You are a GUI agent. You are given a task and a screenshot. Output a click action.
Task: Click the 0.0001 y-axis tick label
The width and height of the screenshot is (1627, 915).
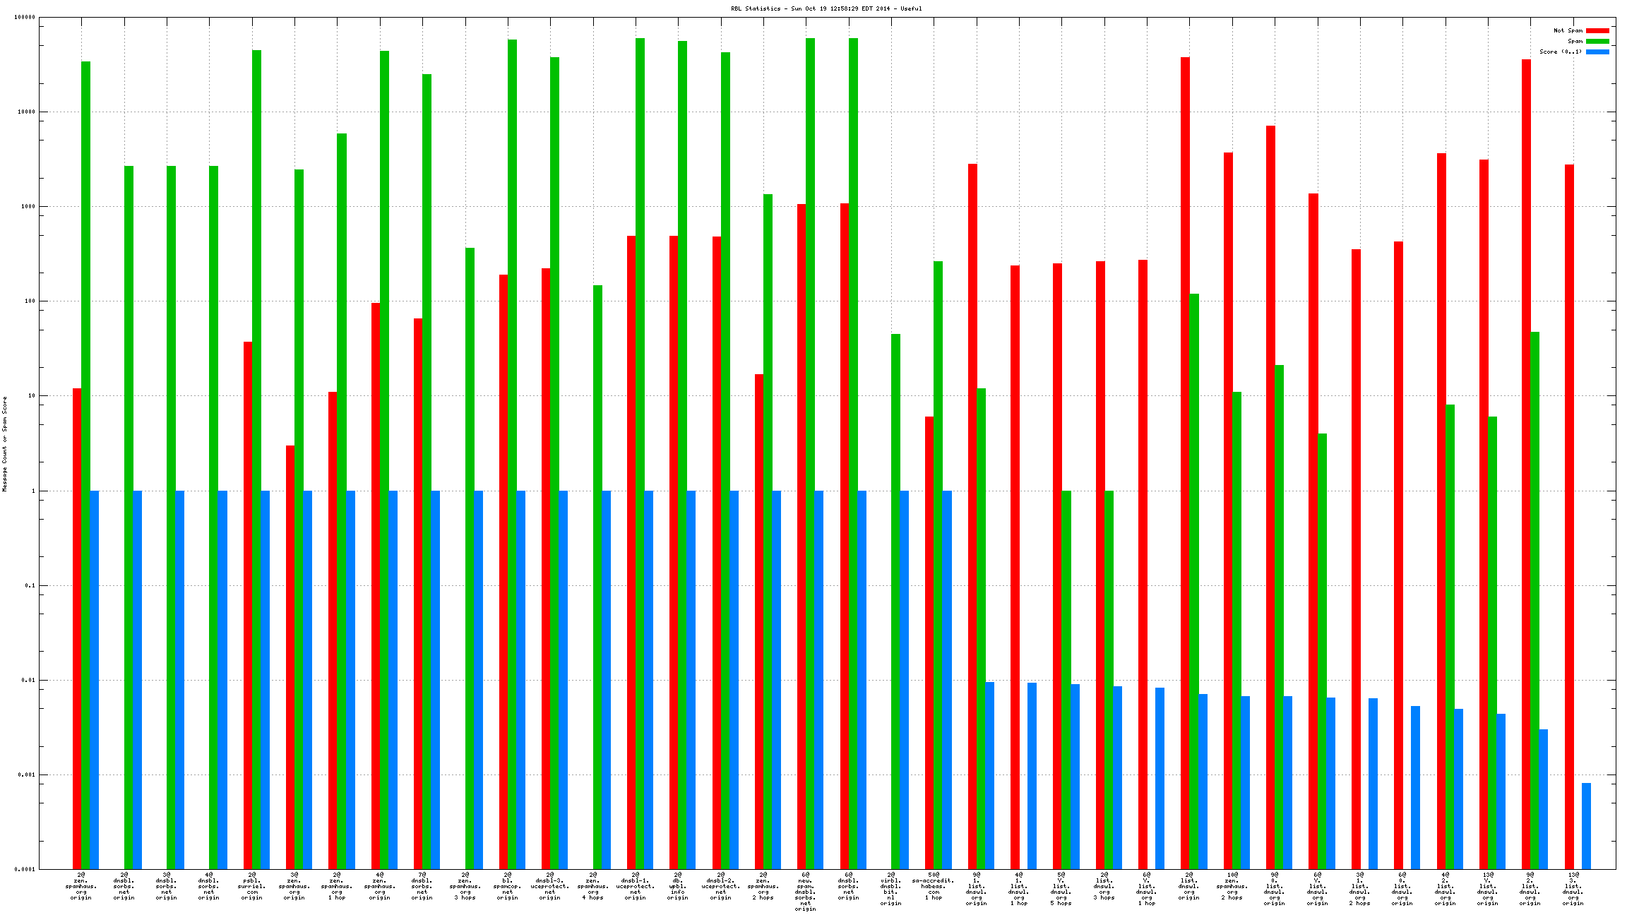click(x=25, y=870)
